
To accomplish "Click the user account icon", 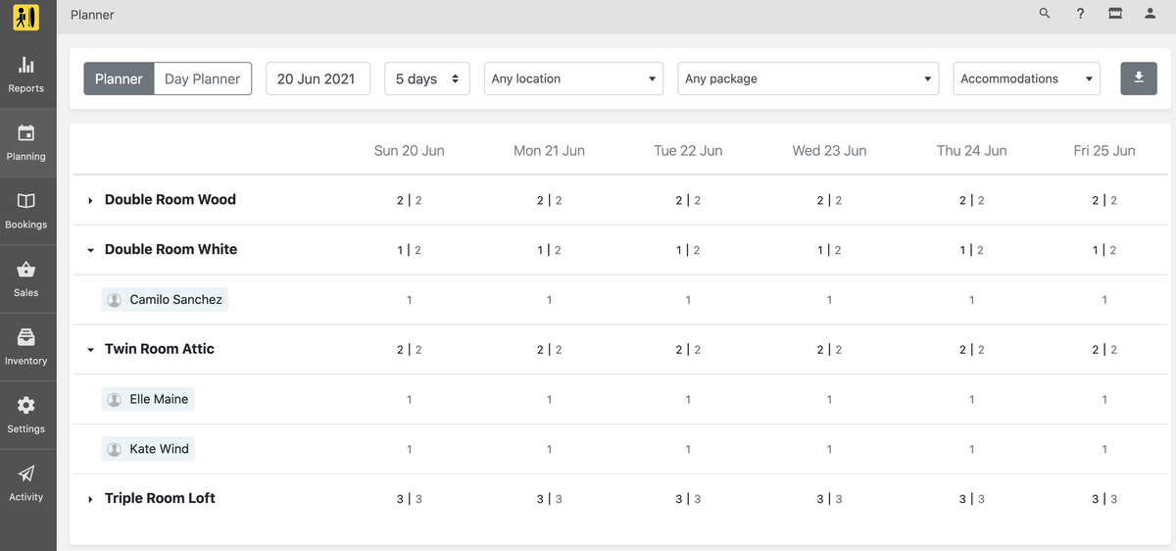I will [x=1151, y=14].
